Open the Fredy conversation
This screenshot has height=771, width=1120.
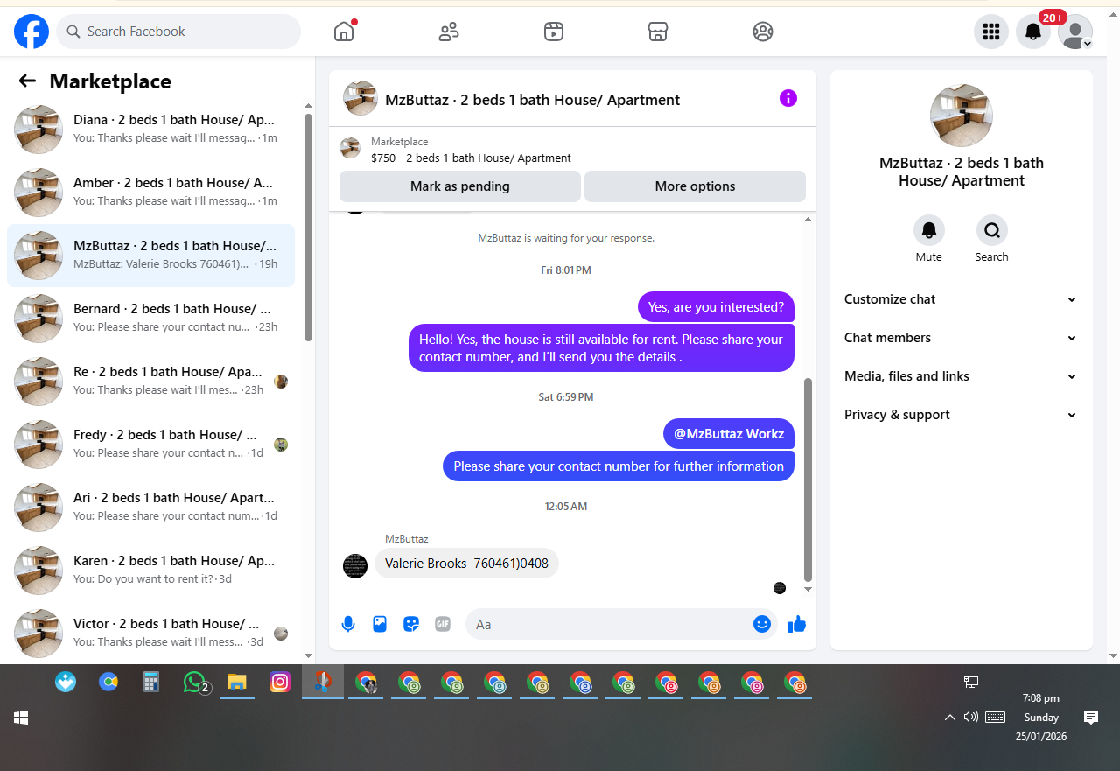coord(150,445)
